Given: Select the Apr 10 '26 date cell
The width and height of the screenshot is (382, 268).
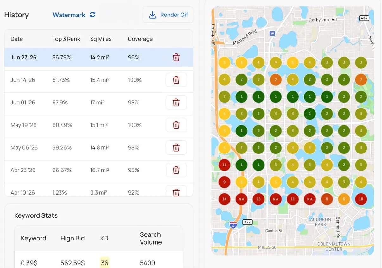Looking at the screenshot, I should click(x=22, y=192).
